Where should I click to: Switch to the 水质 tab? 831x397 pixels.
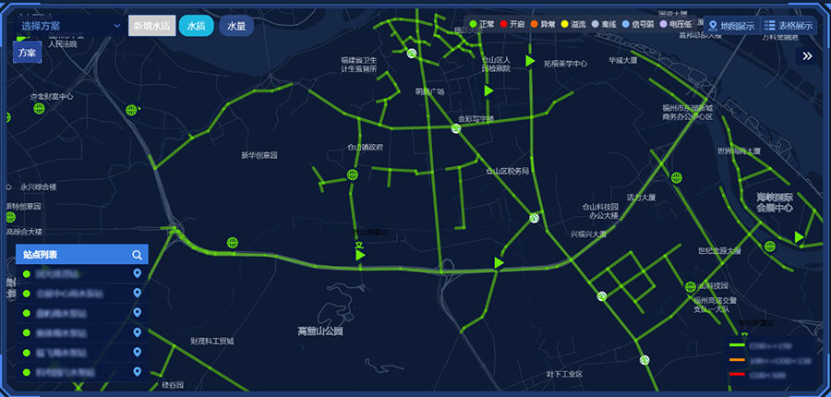196,26
